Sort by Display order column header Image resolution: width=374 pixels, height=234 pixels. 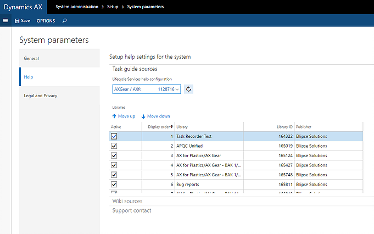(x=159, y=127)
